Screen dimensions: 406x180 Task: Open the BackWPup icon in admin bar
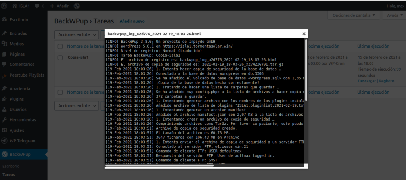coord(77,6)
